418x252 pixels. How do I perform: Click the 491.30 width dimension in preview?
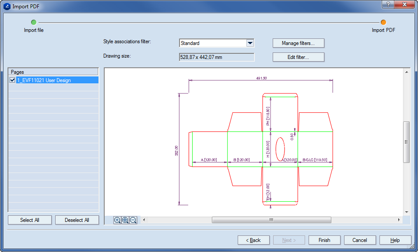point(261,78)
